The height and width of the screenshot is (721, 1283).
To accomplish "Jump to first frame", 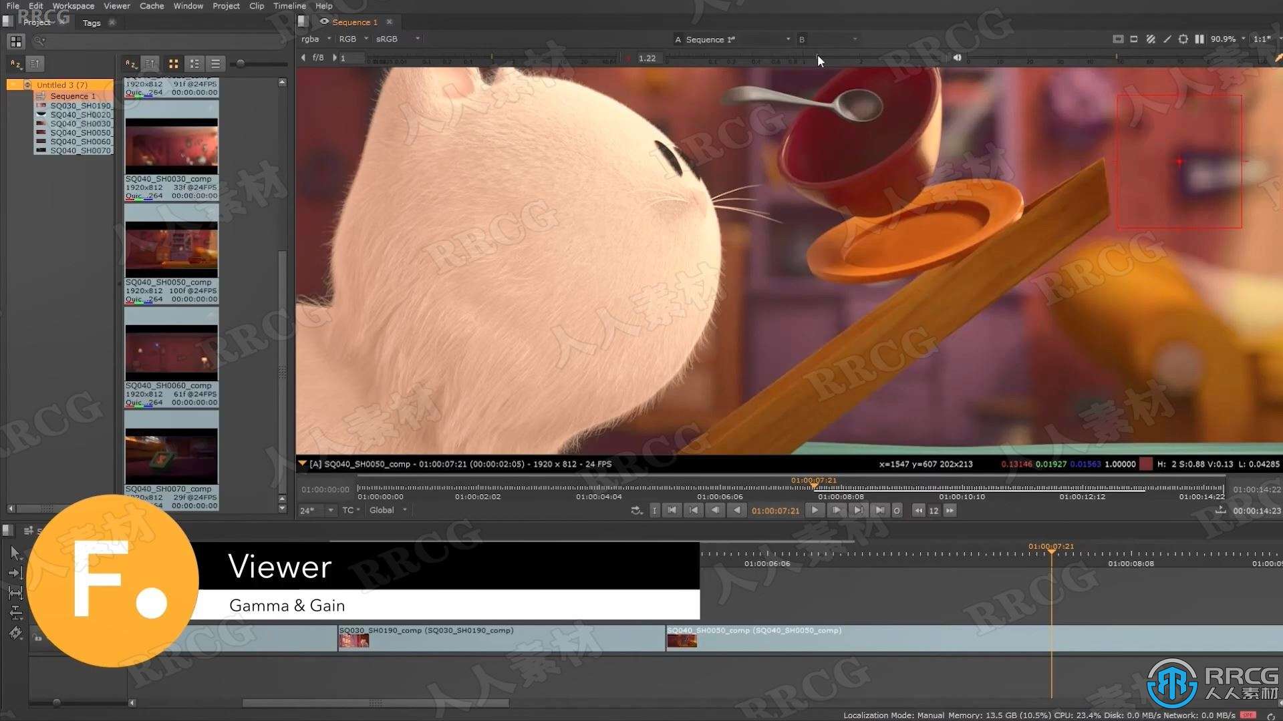I will pyautogui.click(x=672, y=511).
